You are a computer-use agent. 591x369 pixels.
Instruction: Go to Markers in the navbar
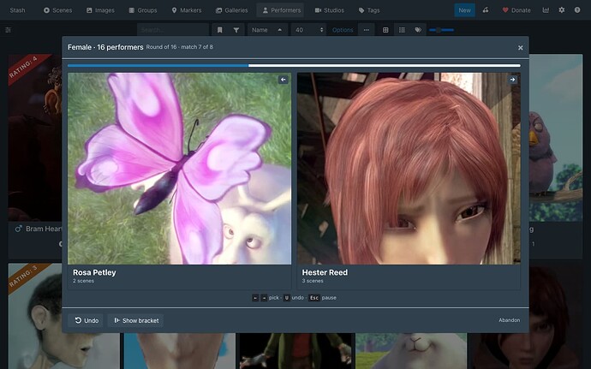tap(186, 10)
